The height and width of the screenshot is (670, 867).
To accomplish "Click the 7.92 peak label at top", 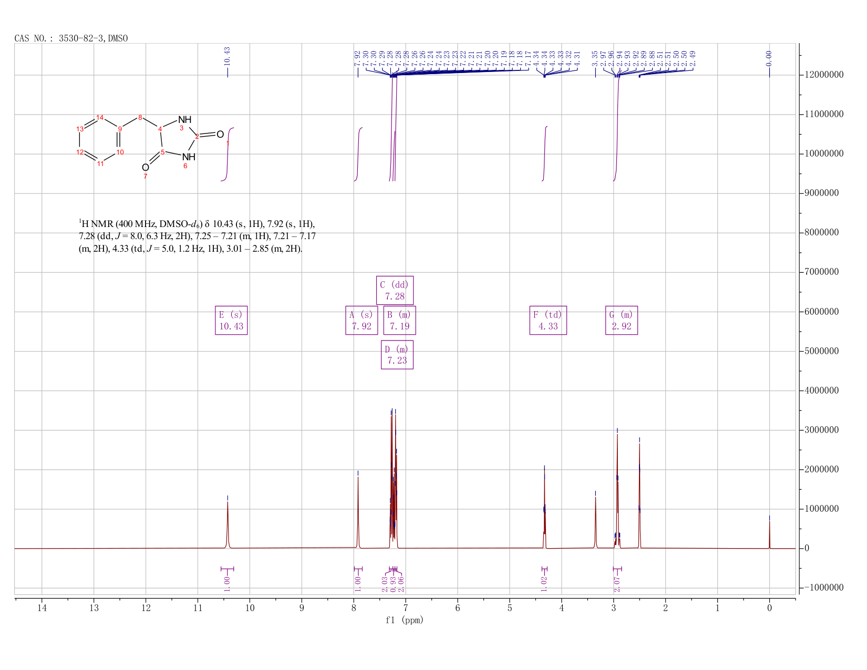I will (x=358, y=58).
